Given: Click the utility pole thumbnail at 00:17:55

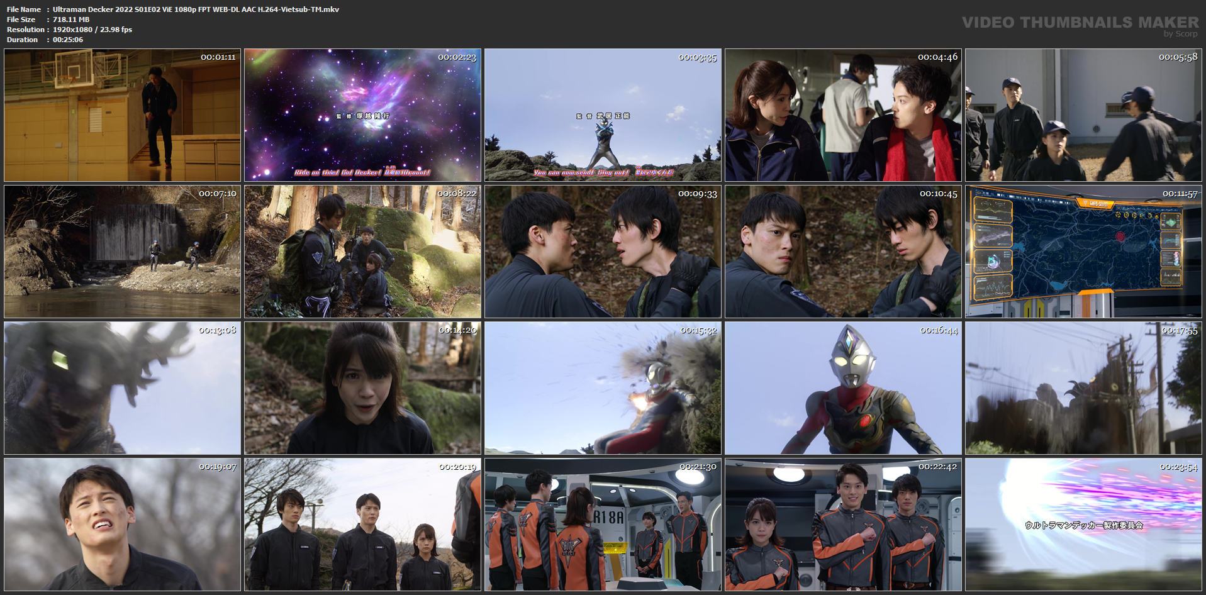Looking at the screenshot, I should point(1084,388).
